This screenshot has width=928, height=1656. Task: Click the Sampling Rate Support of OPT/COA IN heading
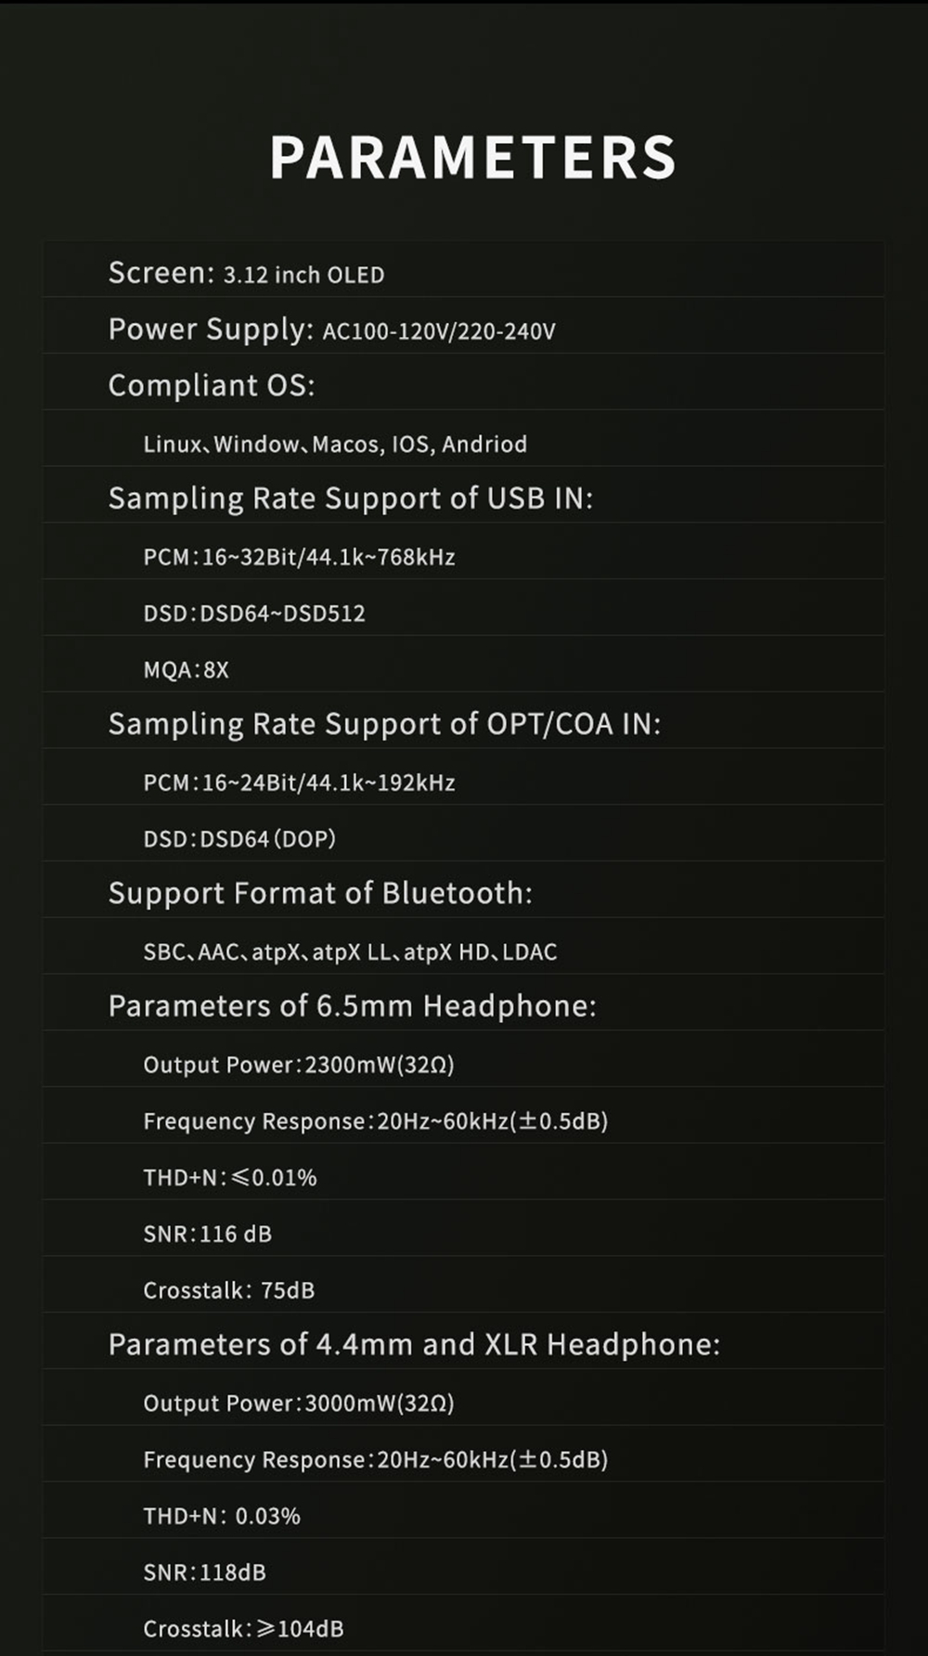click(x=384, y=724)
